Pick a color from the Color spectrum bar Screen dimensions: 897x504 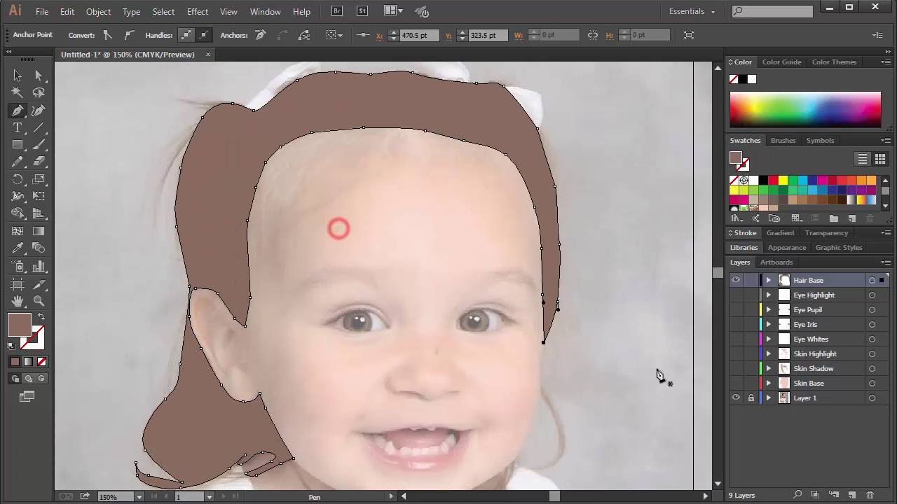click(x=805, y=109)
